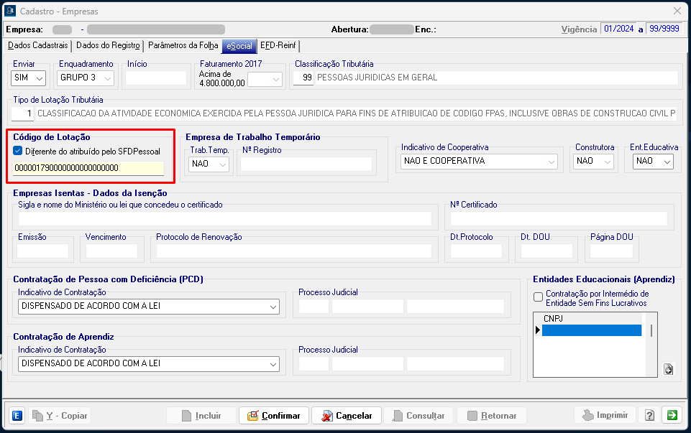Click the app icon in title bar

(x=10, y=11)
